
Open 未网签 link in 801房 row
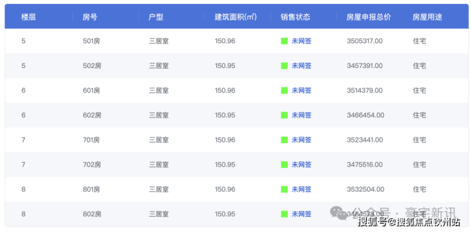[301, 189]
